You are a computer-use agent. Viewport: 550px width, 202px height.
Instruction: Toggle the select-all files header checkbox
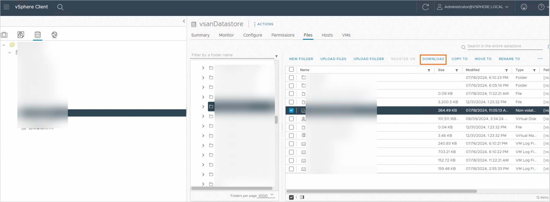(291, 70)
